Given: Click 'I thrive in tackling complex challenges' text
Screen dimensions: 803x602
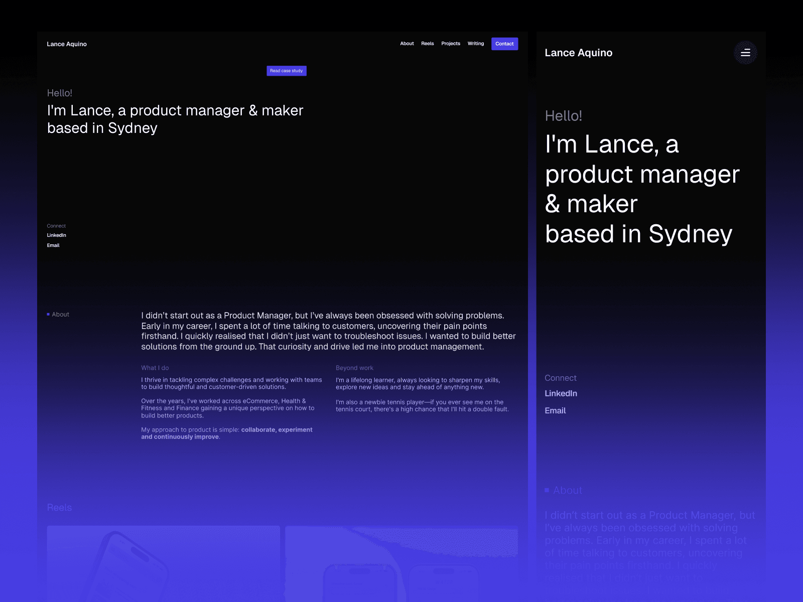Looking at the screenshot, I should [231, 384].
